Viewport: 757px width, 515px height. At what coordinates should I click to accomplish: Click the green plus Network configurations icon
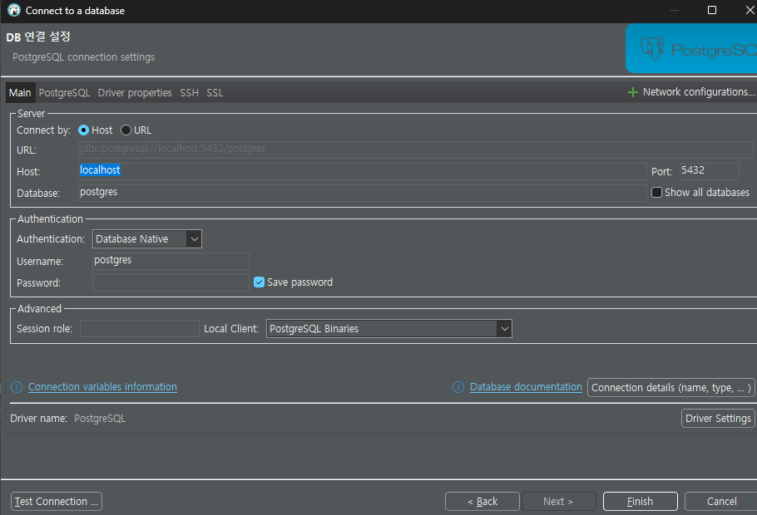tap(632, 92)
